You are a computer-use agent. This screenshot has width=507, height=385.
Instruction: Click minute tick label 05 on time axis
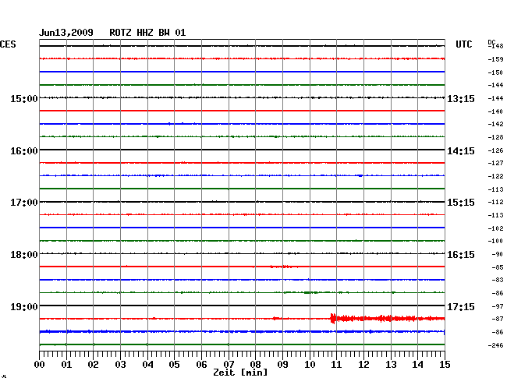point(174,365)
